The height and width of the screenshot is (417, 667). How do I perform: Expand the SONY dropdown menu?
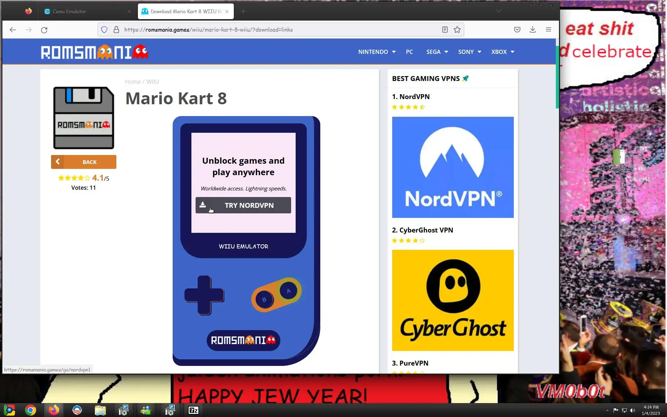pyautogui.click(x=469, y=52)
